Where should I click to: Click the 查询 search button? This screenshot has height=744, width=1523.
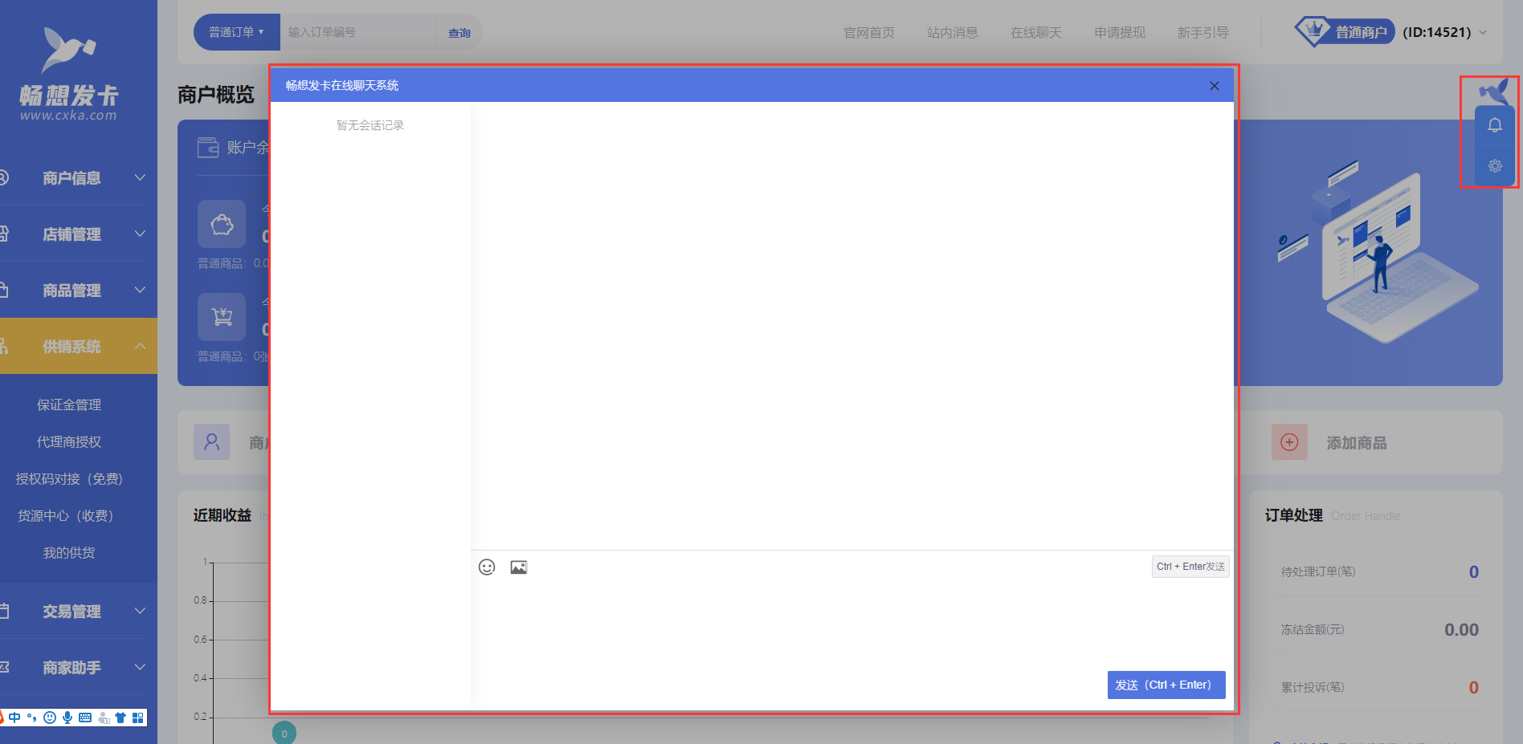pos(459,33)
